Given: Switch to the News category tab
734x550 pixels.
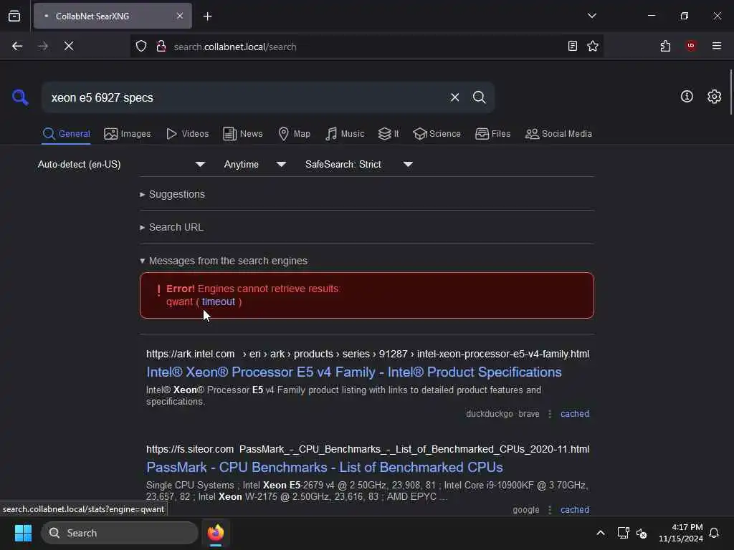Looking at the screenshot, I should (x=243, y=134).
